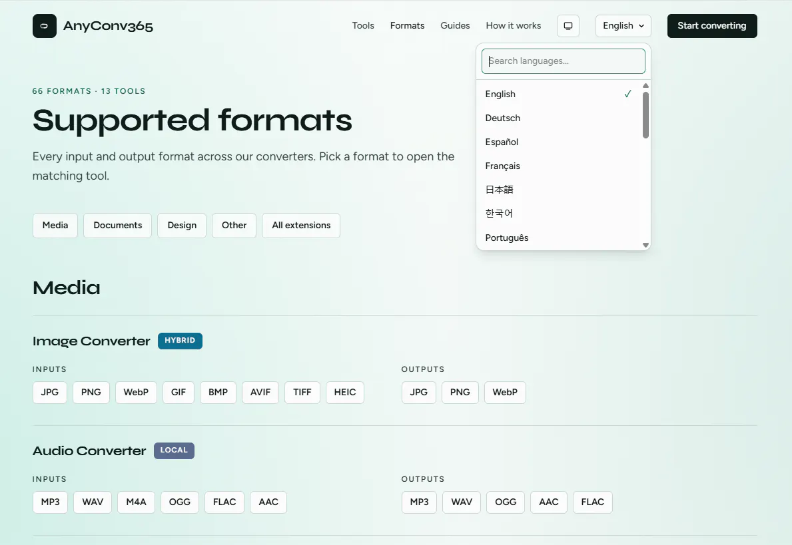
Task: Select Português language option
Action: (x=559, y=238)
